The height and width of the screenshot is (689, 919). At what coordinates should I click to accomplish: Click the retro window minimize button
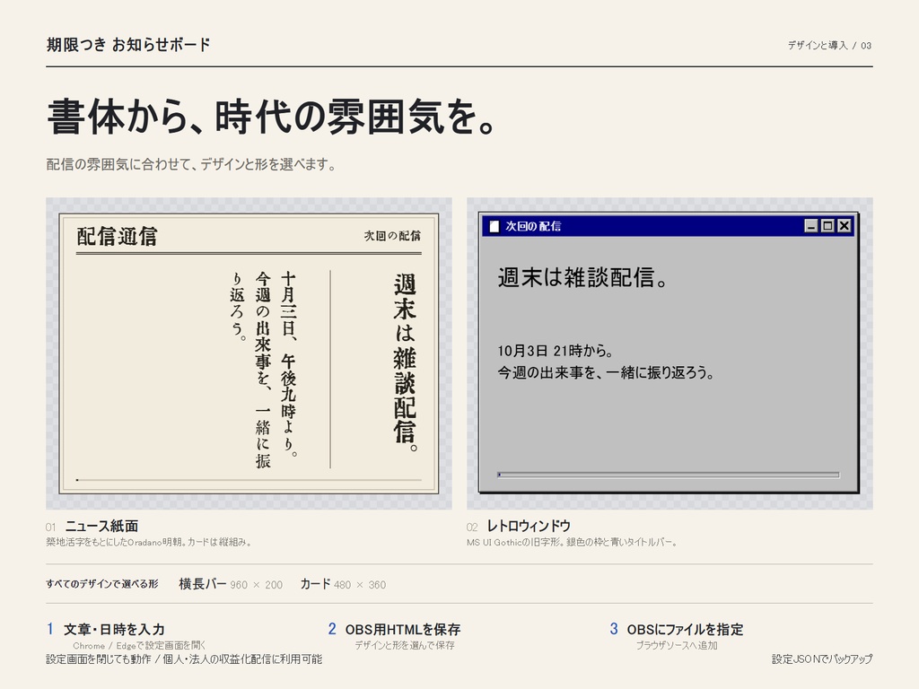810,225
